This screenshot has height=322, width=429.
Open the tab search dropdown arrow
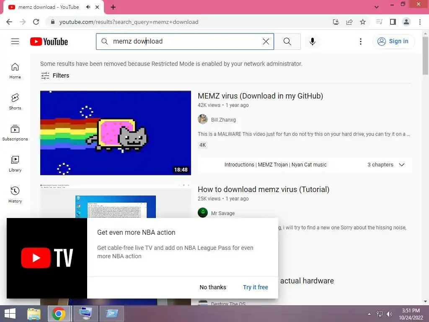point(377,7)
